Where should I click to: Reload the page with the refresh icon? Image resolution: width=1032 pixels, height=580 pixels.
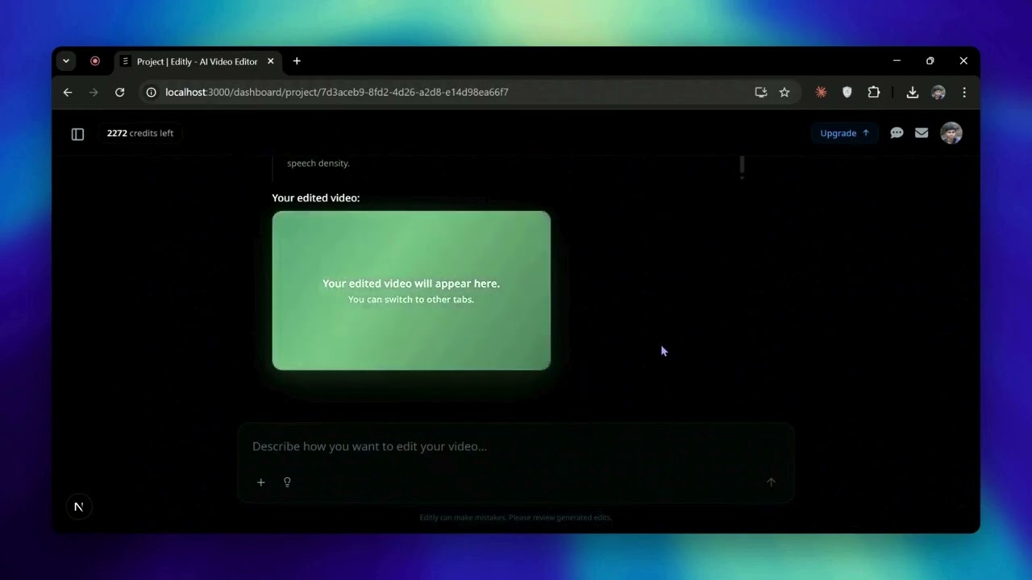(x=119, y=93)
